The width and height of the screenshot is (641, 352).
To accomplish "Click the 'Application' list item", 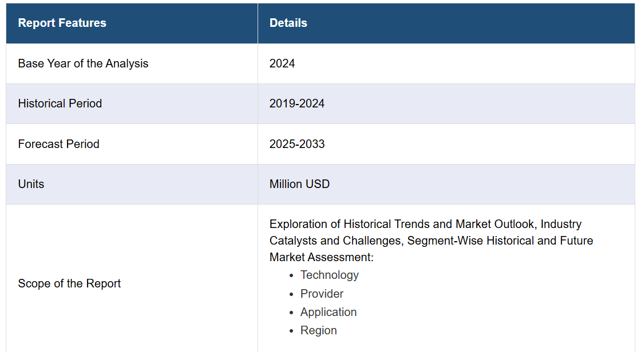I will tap(328, 312).
